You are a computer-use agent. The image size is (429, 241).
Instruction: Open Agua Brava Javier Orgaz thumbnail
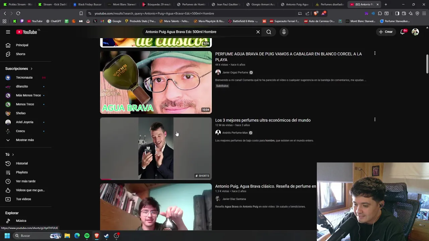156,82
